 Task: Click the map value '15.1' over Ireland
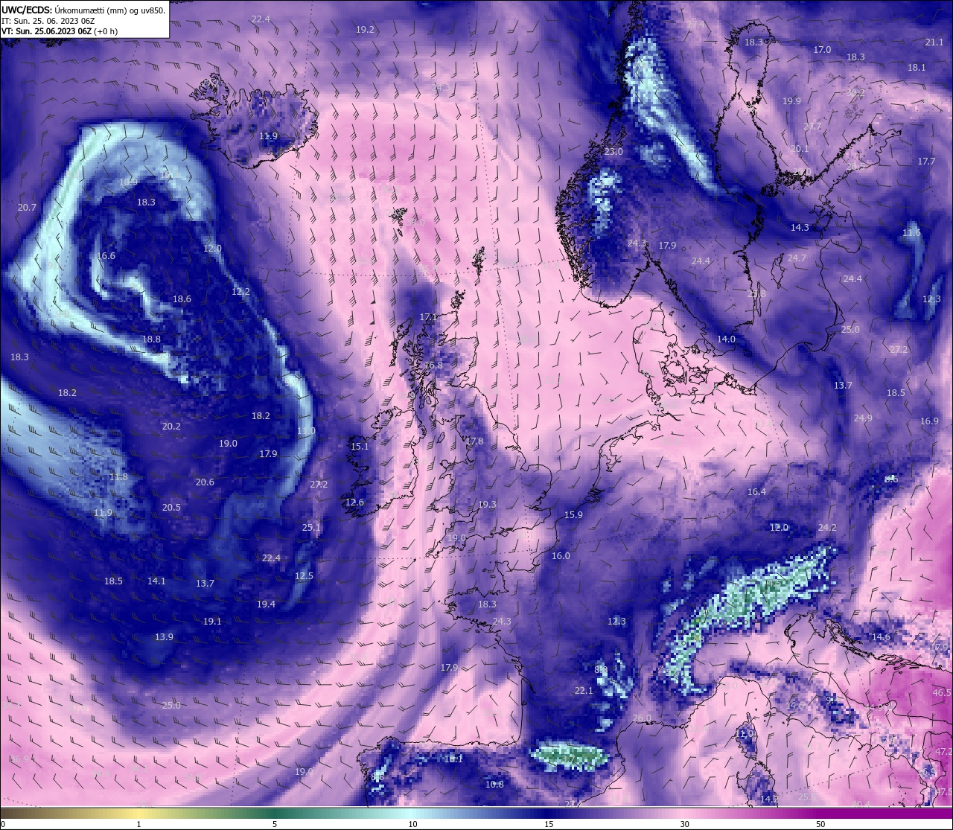click(x=360, y=447)
